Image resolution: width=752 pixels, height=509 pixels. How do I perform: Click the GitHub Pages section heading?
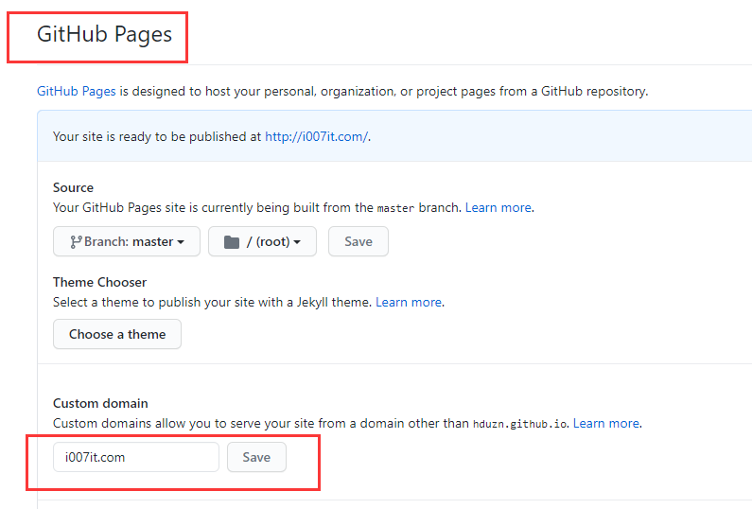click(104, 35)
